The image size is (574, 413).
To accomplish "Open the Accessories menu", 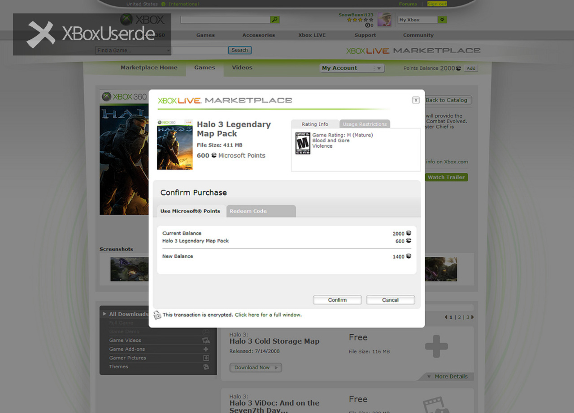I will 259,35.
